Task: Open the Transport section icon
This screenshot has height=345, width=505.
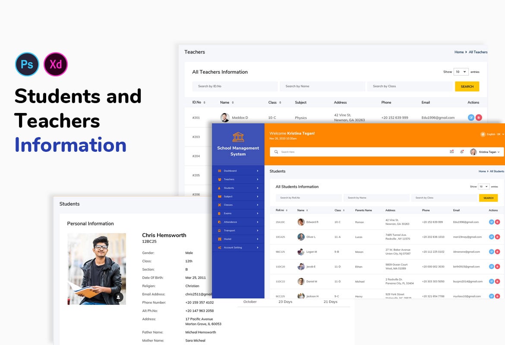Action: [219, 230]
